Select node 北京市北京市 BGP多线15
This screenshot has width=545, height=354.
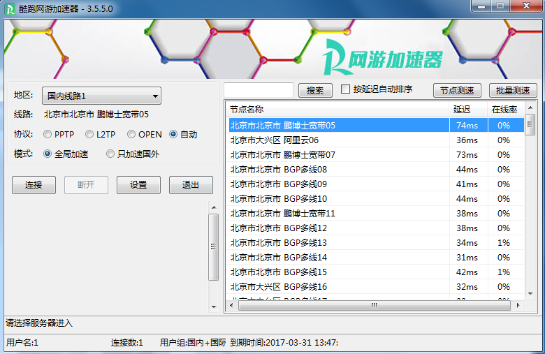376,272
